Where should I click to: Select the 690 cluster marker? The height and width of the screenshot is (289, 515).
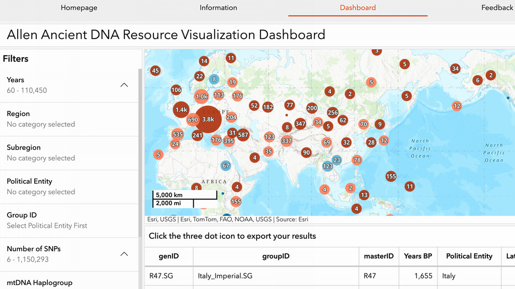click(193, 120)
